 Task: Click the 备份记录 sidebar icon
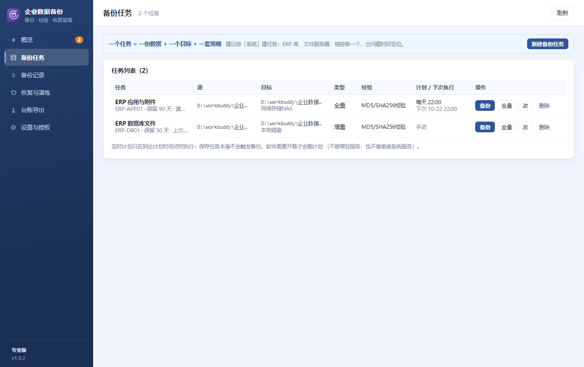13,75
